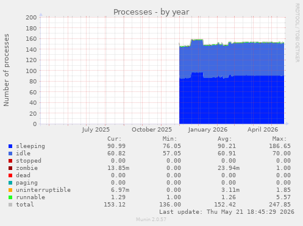Screen dimensions: 303x226
Task: Click the sleeping legend color swatch
Action: (x=10, y=146)
